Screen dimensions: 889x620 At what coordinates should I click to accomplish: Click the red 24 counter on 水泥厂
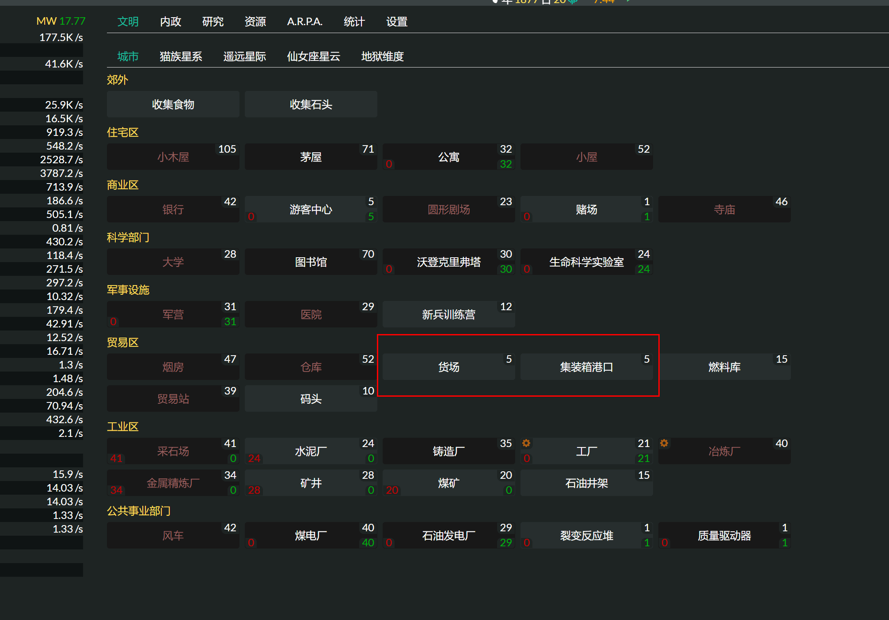pos(255,458)
